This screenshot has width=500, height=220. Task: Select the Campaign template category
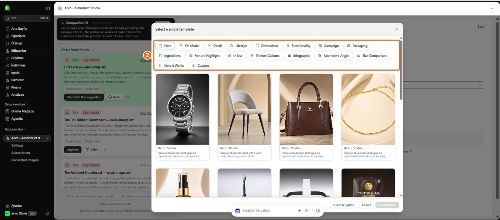pos(328,46)
